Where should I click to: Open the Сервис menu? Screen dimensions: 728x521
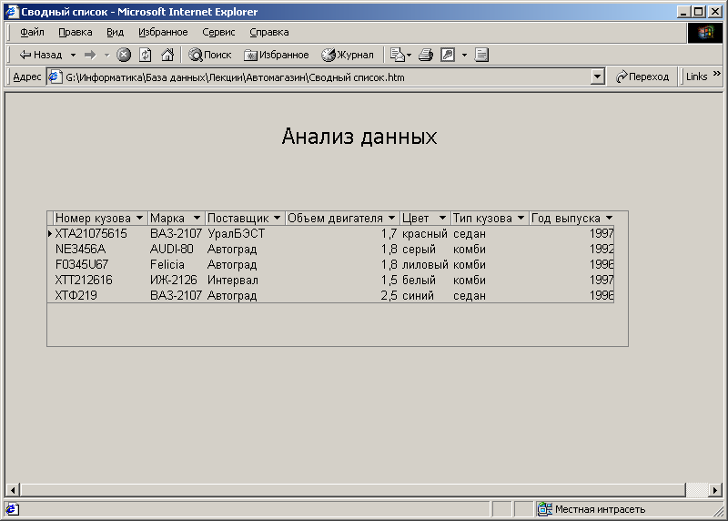pyautogui.click(x=218, y=32)
